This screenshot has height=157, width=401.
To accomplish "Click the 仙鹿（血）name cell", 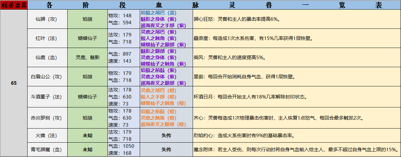I will [x=47, y=58].
